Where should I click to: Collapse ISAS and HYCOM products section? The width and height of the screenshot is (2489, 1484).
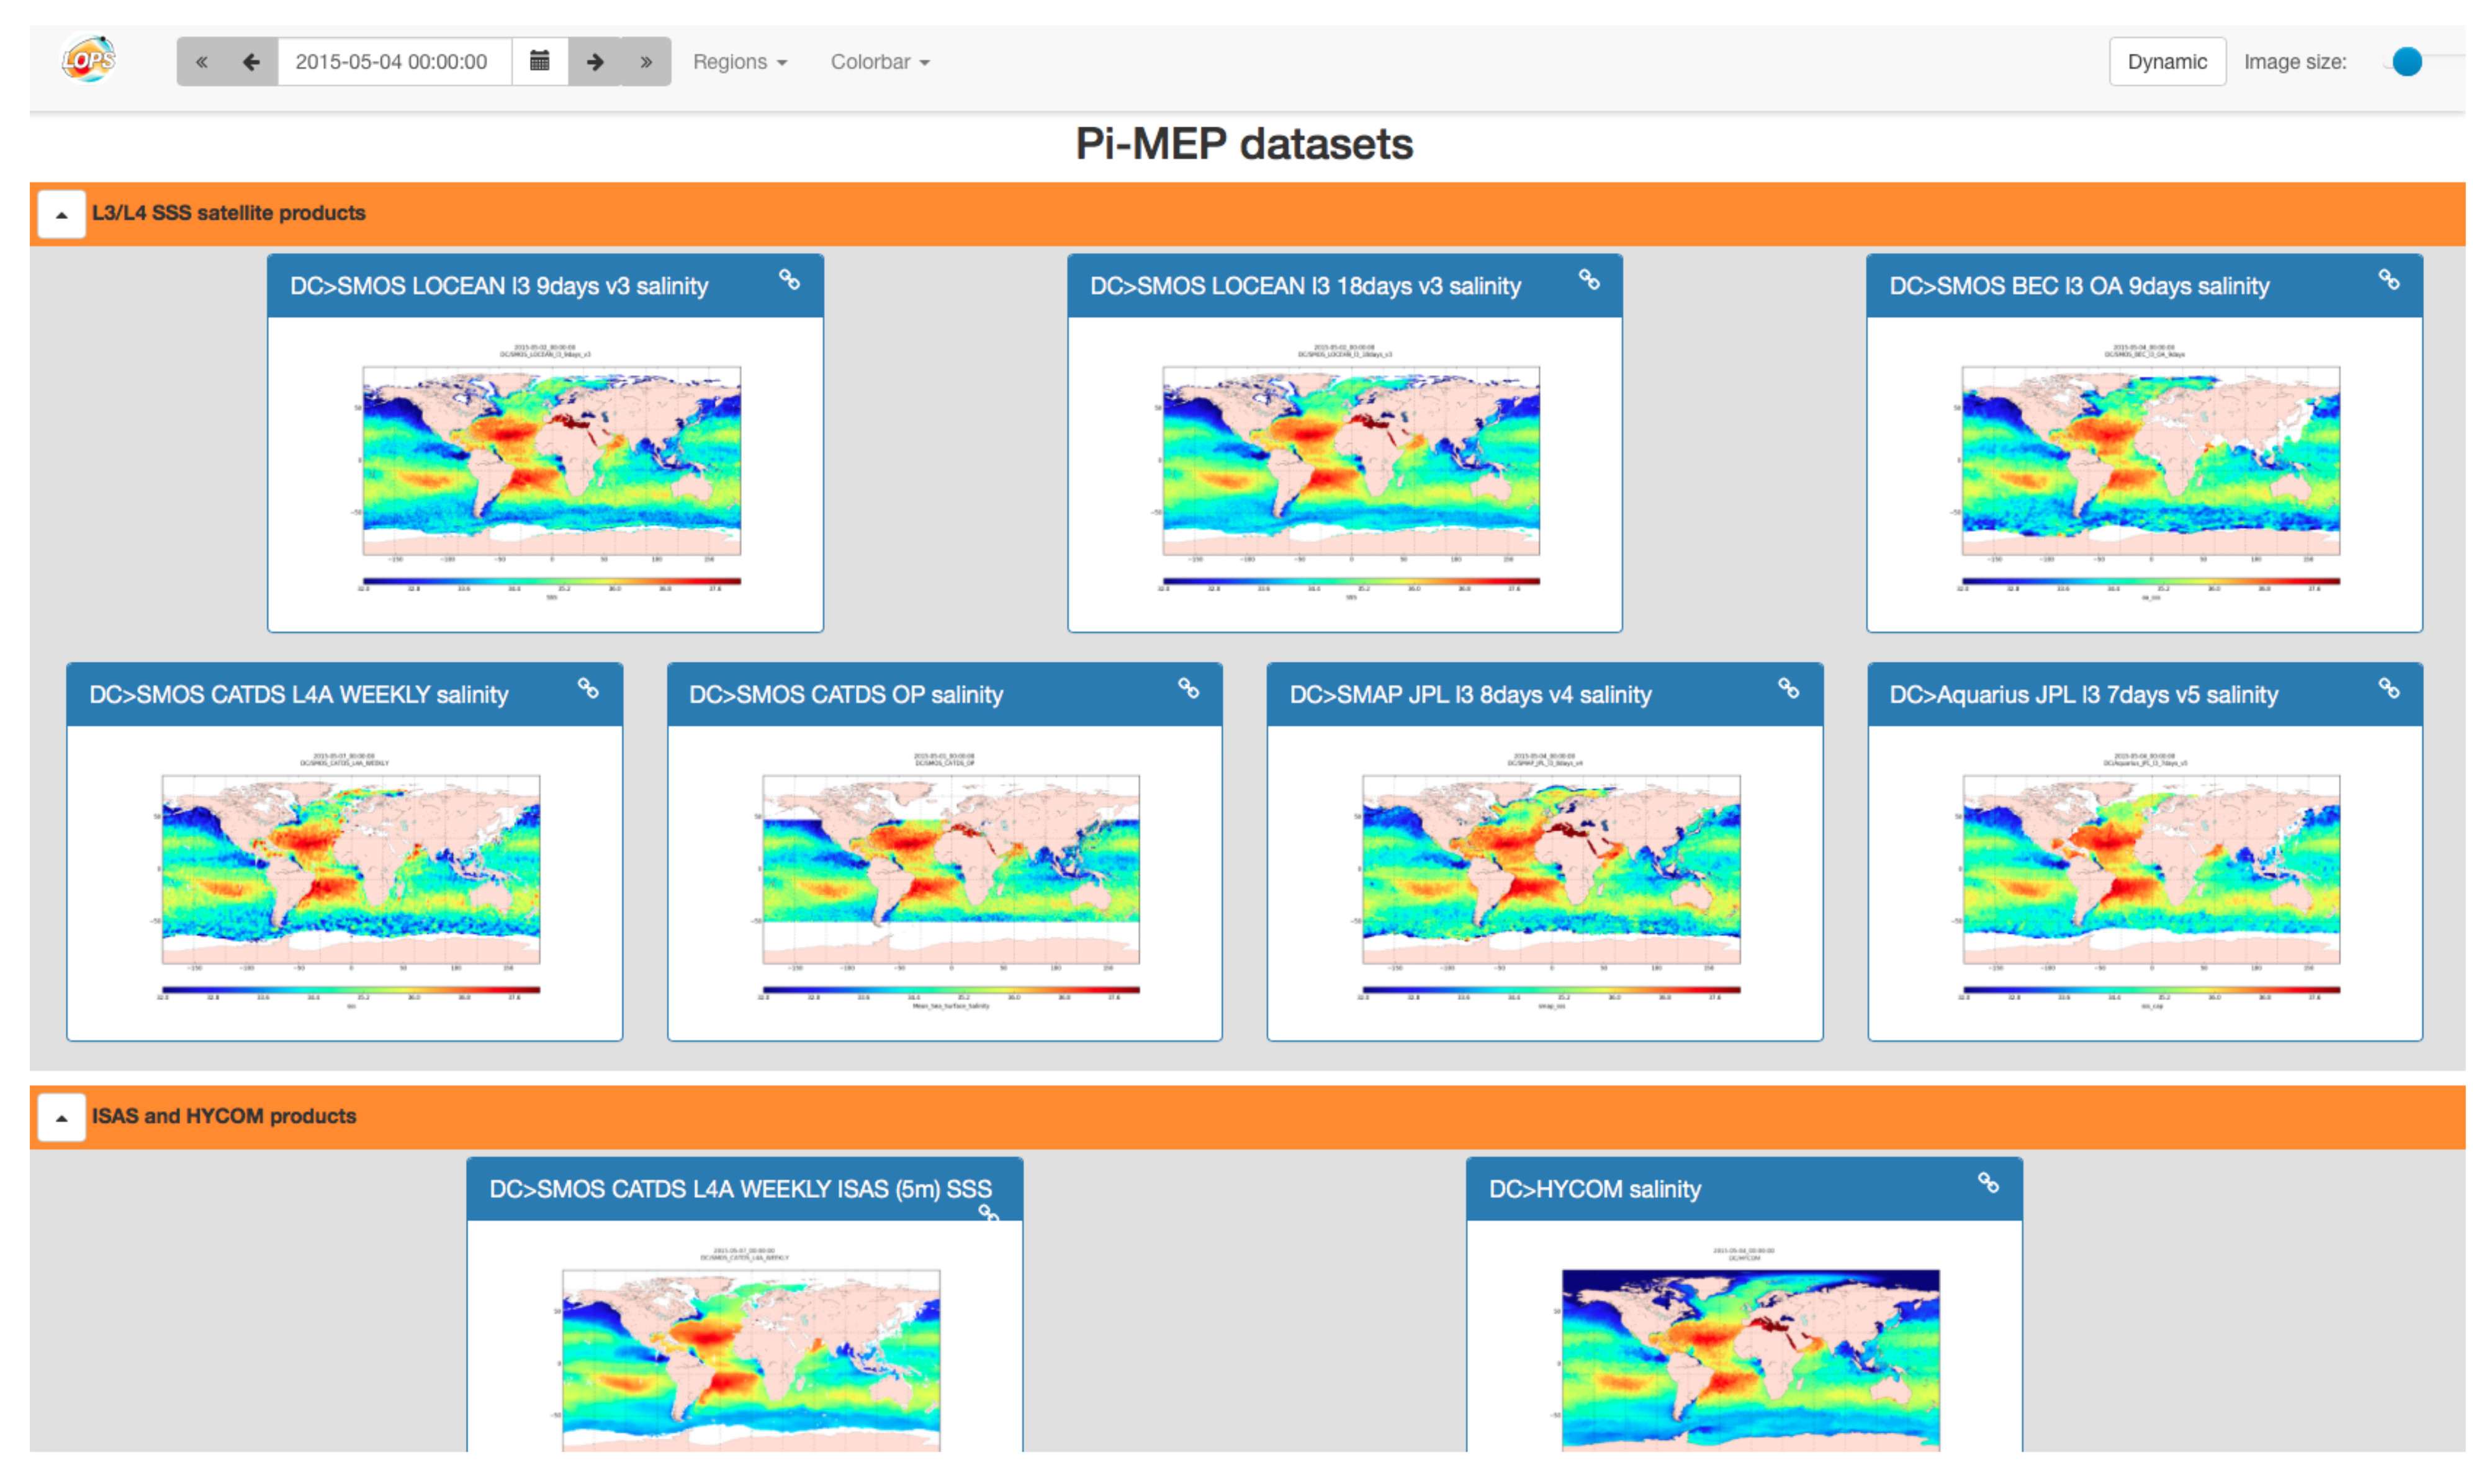point(61,1117)
